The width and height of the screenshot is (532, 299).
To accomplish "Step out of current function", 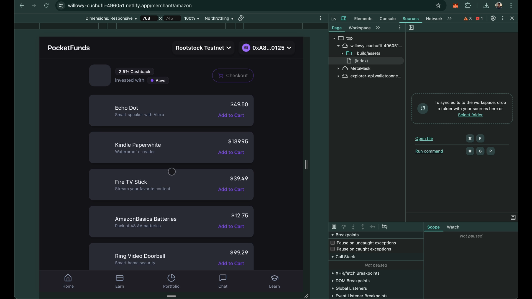I will [363, 227].
